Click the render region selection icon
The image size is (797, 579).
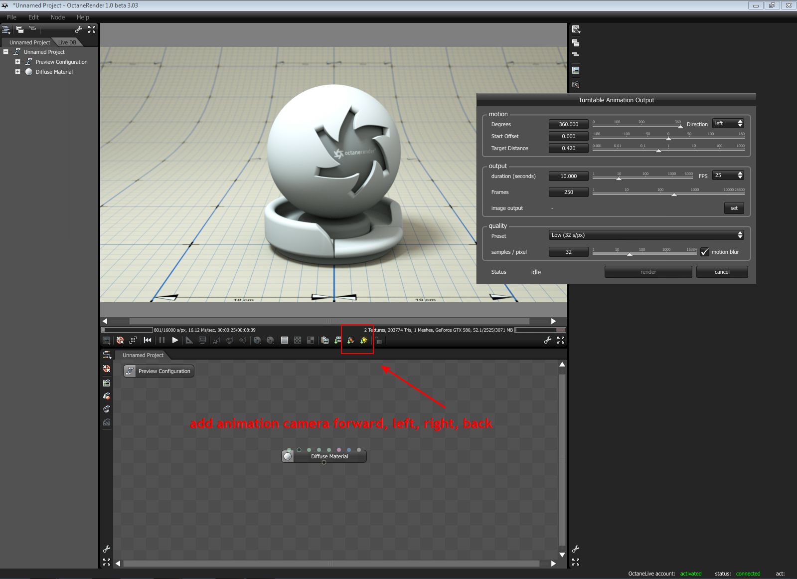click(133, 340)
